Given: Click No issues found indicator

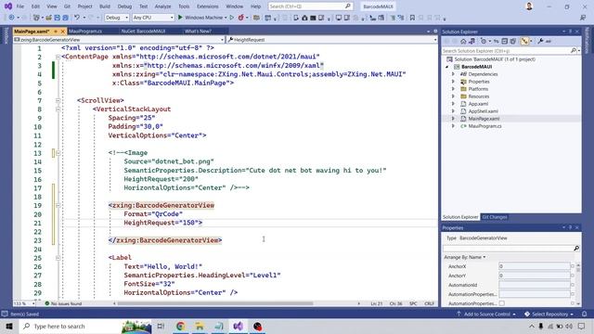Looking at the screenshot, I should (63, 303).
